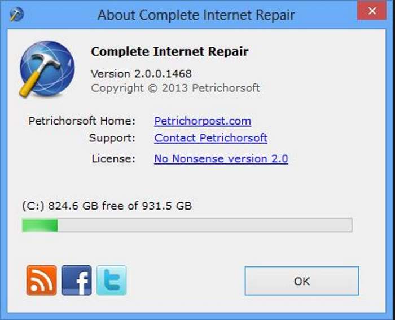
Task: Click the Petrichorsoft Home label
Action: point(82,121)
